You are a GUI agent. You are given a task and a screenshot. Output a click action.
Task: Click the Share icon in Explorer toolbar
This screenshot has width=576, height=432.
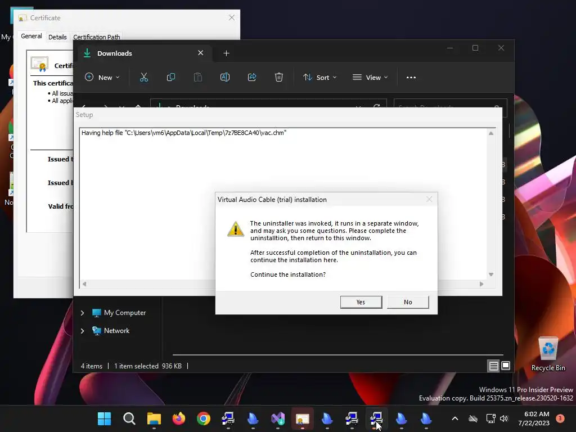[x=252, y=77]
